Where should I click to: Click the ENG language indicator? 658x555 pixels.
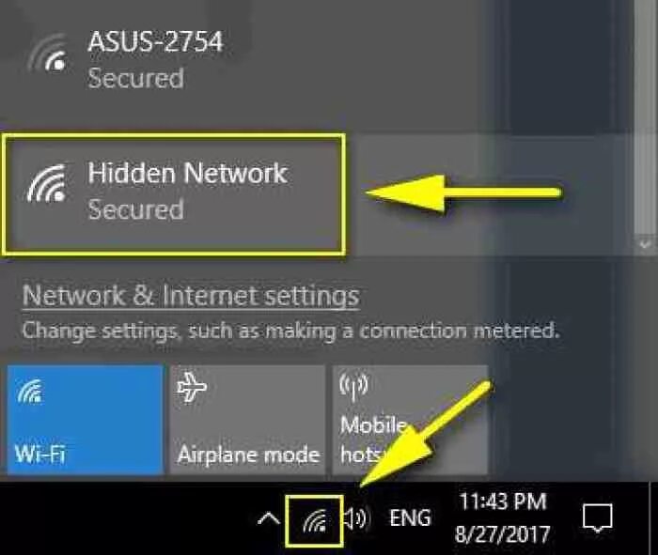click(x=410, y=518)
